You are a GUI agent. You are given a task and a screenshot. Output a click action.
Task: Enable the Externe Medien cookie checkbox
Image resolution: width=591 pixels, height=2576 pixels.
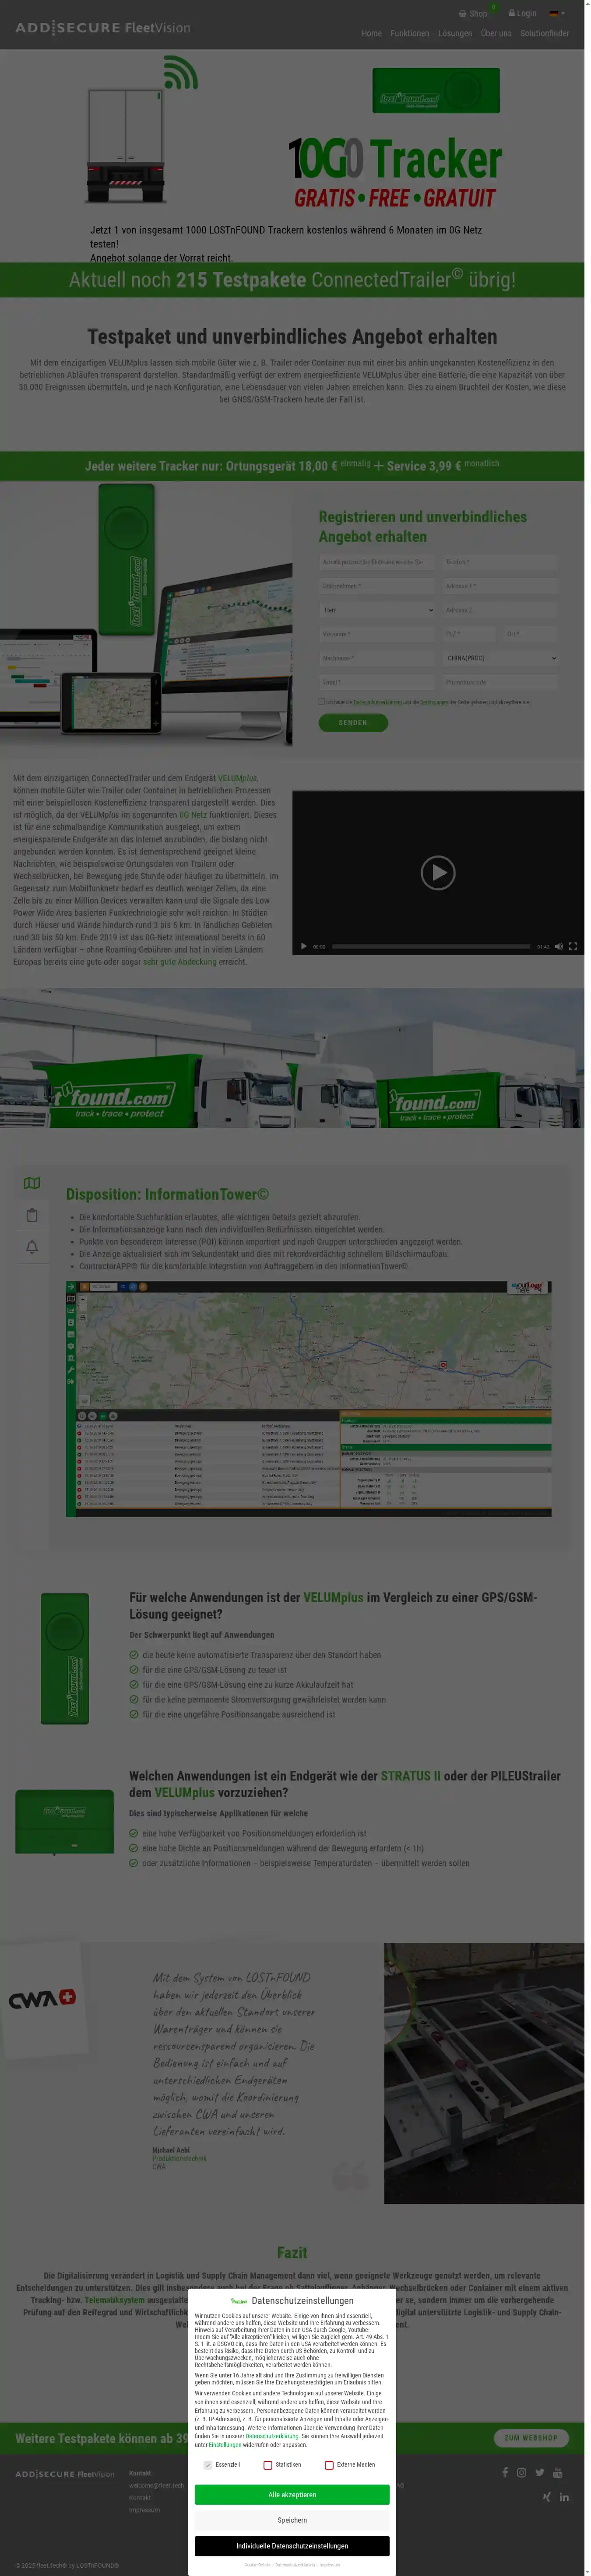(x=329, y=2465)
